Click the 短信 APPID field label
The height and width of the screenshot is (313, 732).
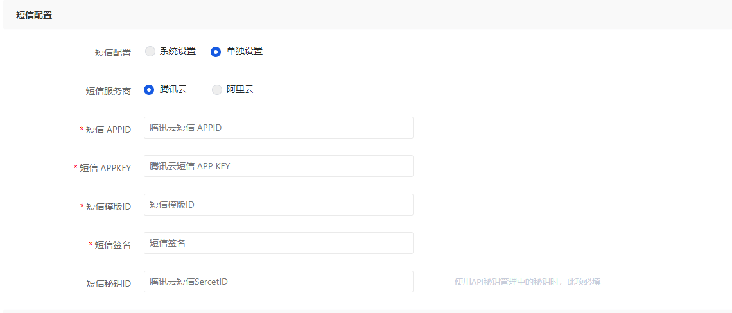click(x=109, y=130)
